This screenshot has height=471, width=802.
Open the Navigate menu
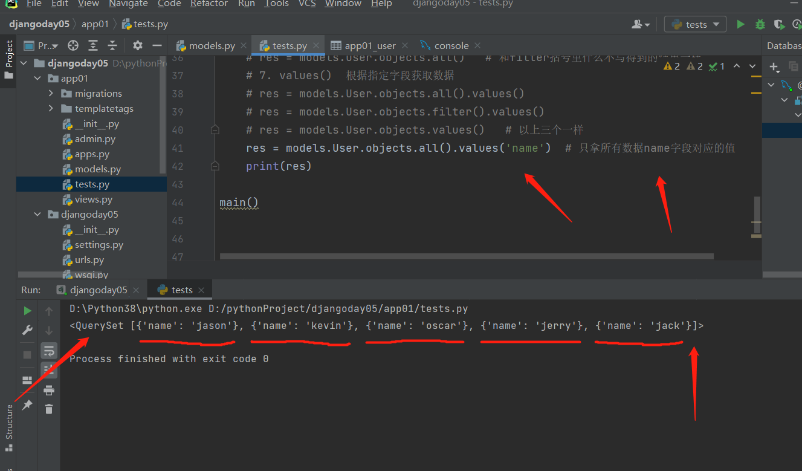pos(128,4)
